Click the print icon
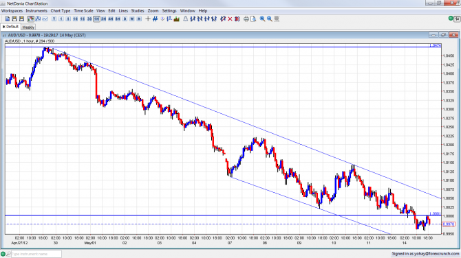Viewport: 461px width, 258px height. [246, 19]
